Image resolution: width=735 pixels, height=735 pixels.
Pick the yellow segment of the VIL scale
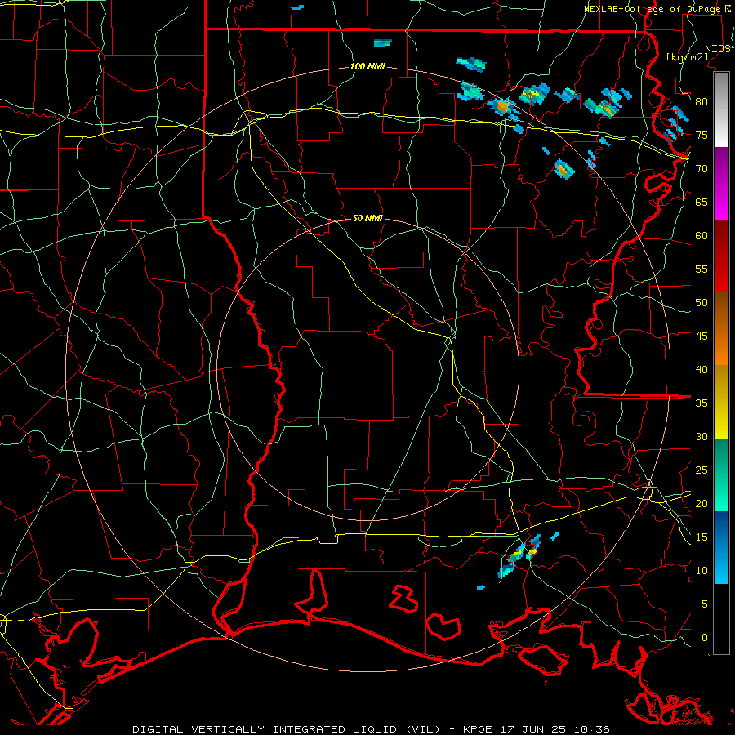tap(721, 402)
